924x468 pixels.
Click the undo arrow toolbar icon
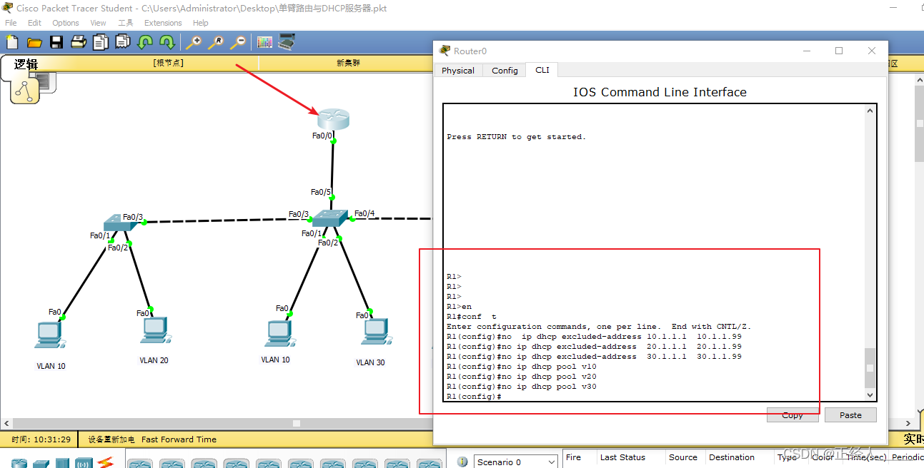coord(146,41)
